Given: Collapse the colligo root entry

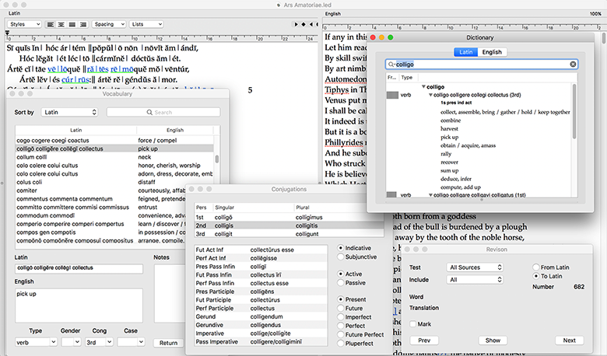Looking at the screenshot, I should 423,87.
